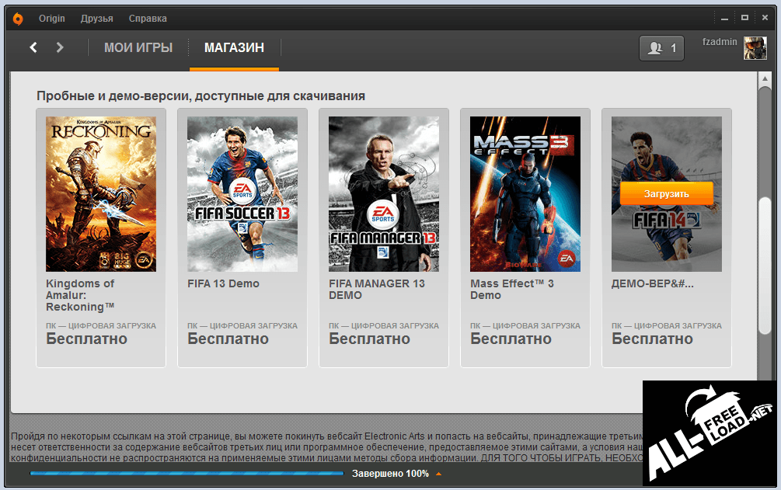Click the scrollbar up arrow

(765, 78)
